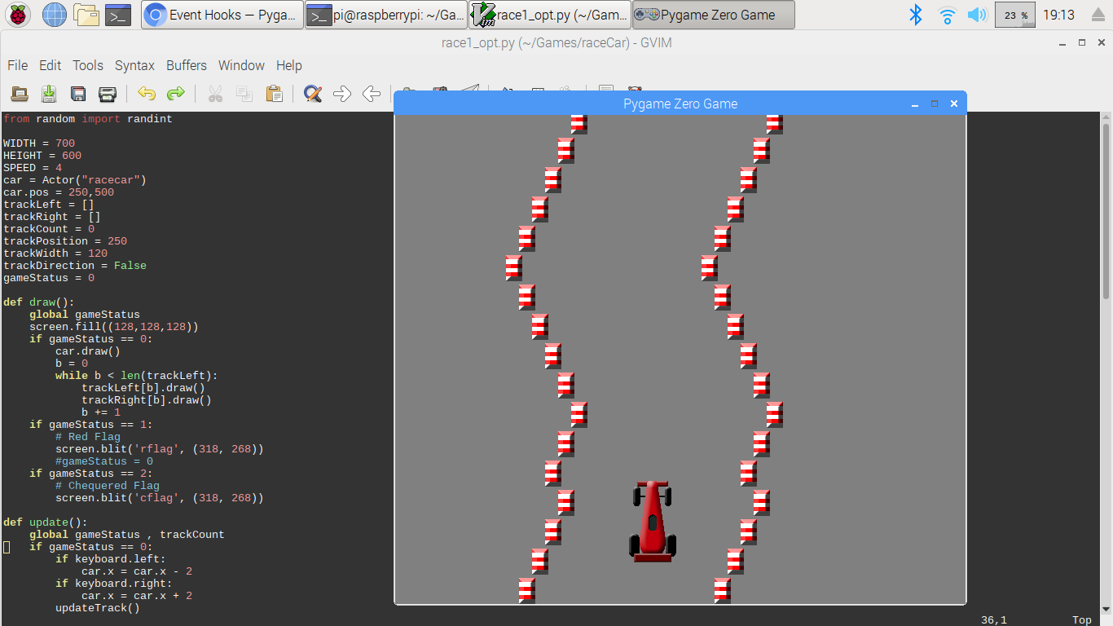Viewport: 1113px width, 626px height.
Task: Open the Syntax menu in GVIM
Action: pos(134,65)
